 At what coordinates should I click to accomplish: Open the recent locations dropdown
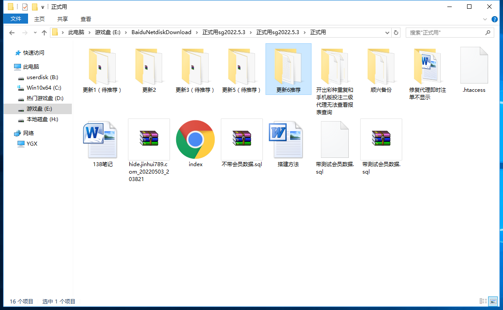(x=35, y=33)
